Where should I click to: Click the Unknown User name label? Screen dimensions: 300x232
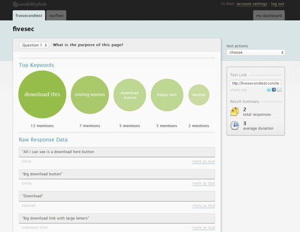click(35, 227)
